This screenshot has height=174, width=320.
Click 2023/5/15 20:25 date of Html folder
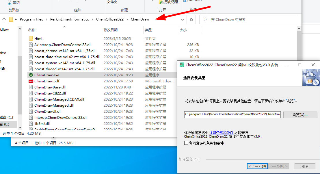(117, 39)
